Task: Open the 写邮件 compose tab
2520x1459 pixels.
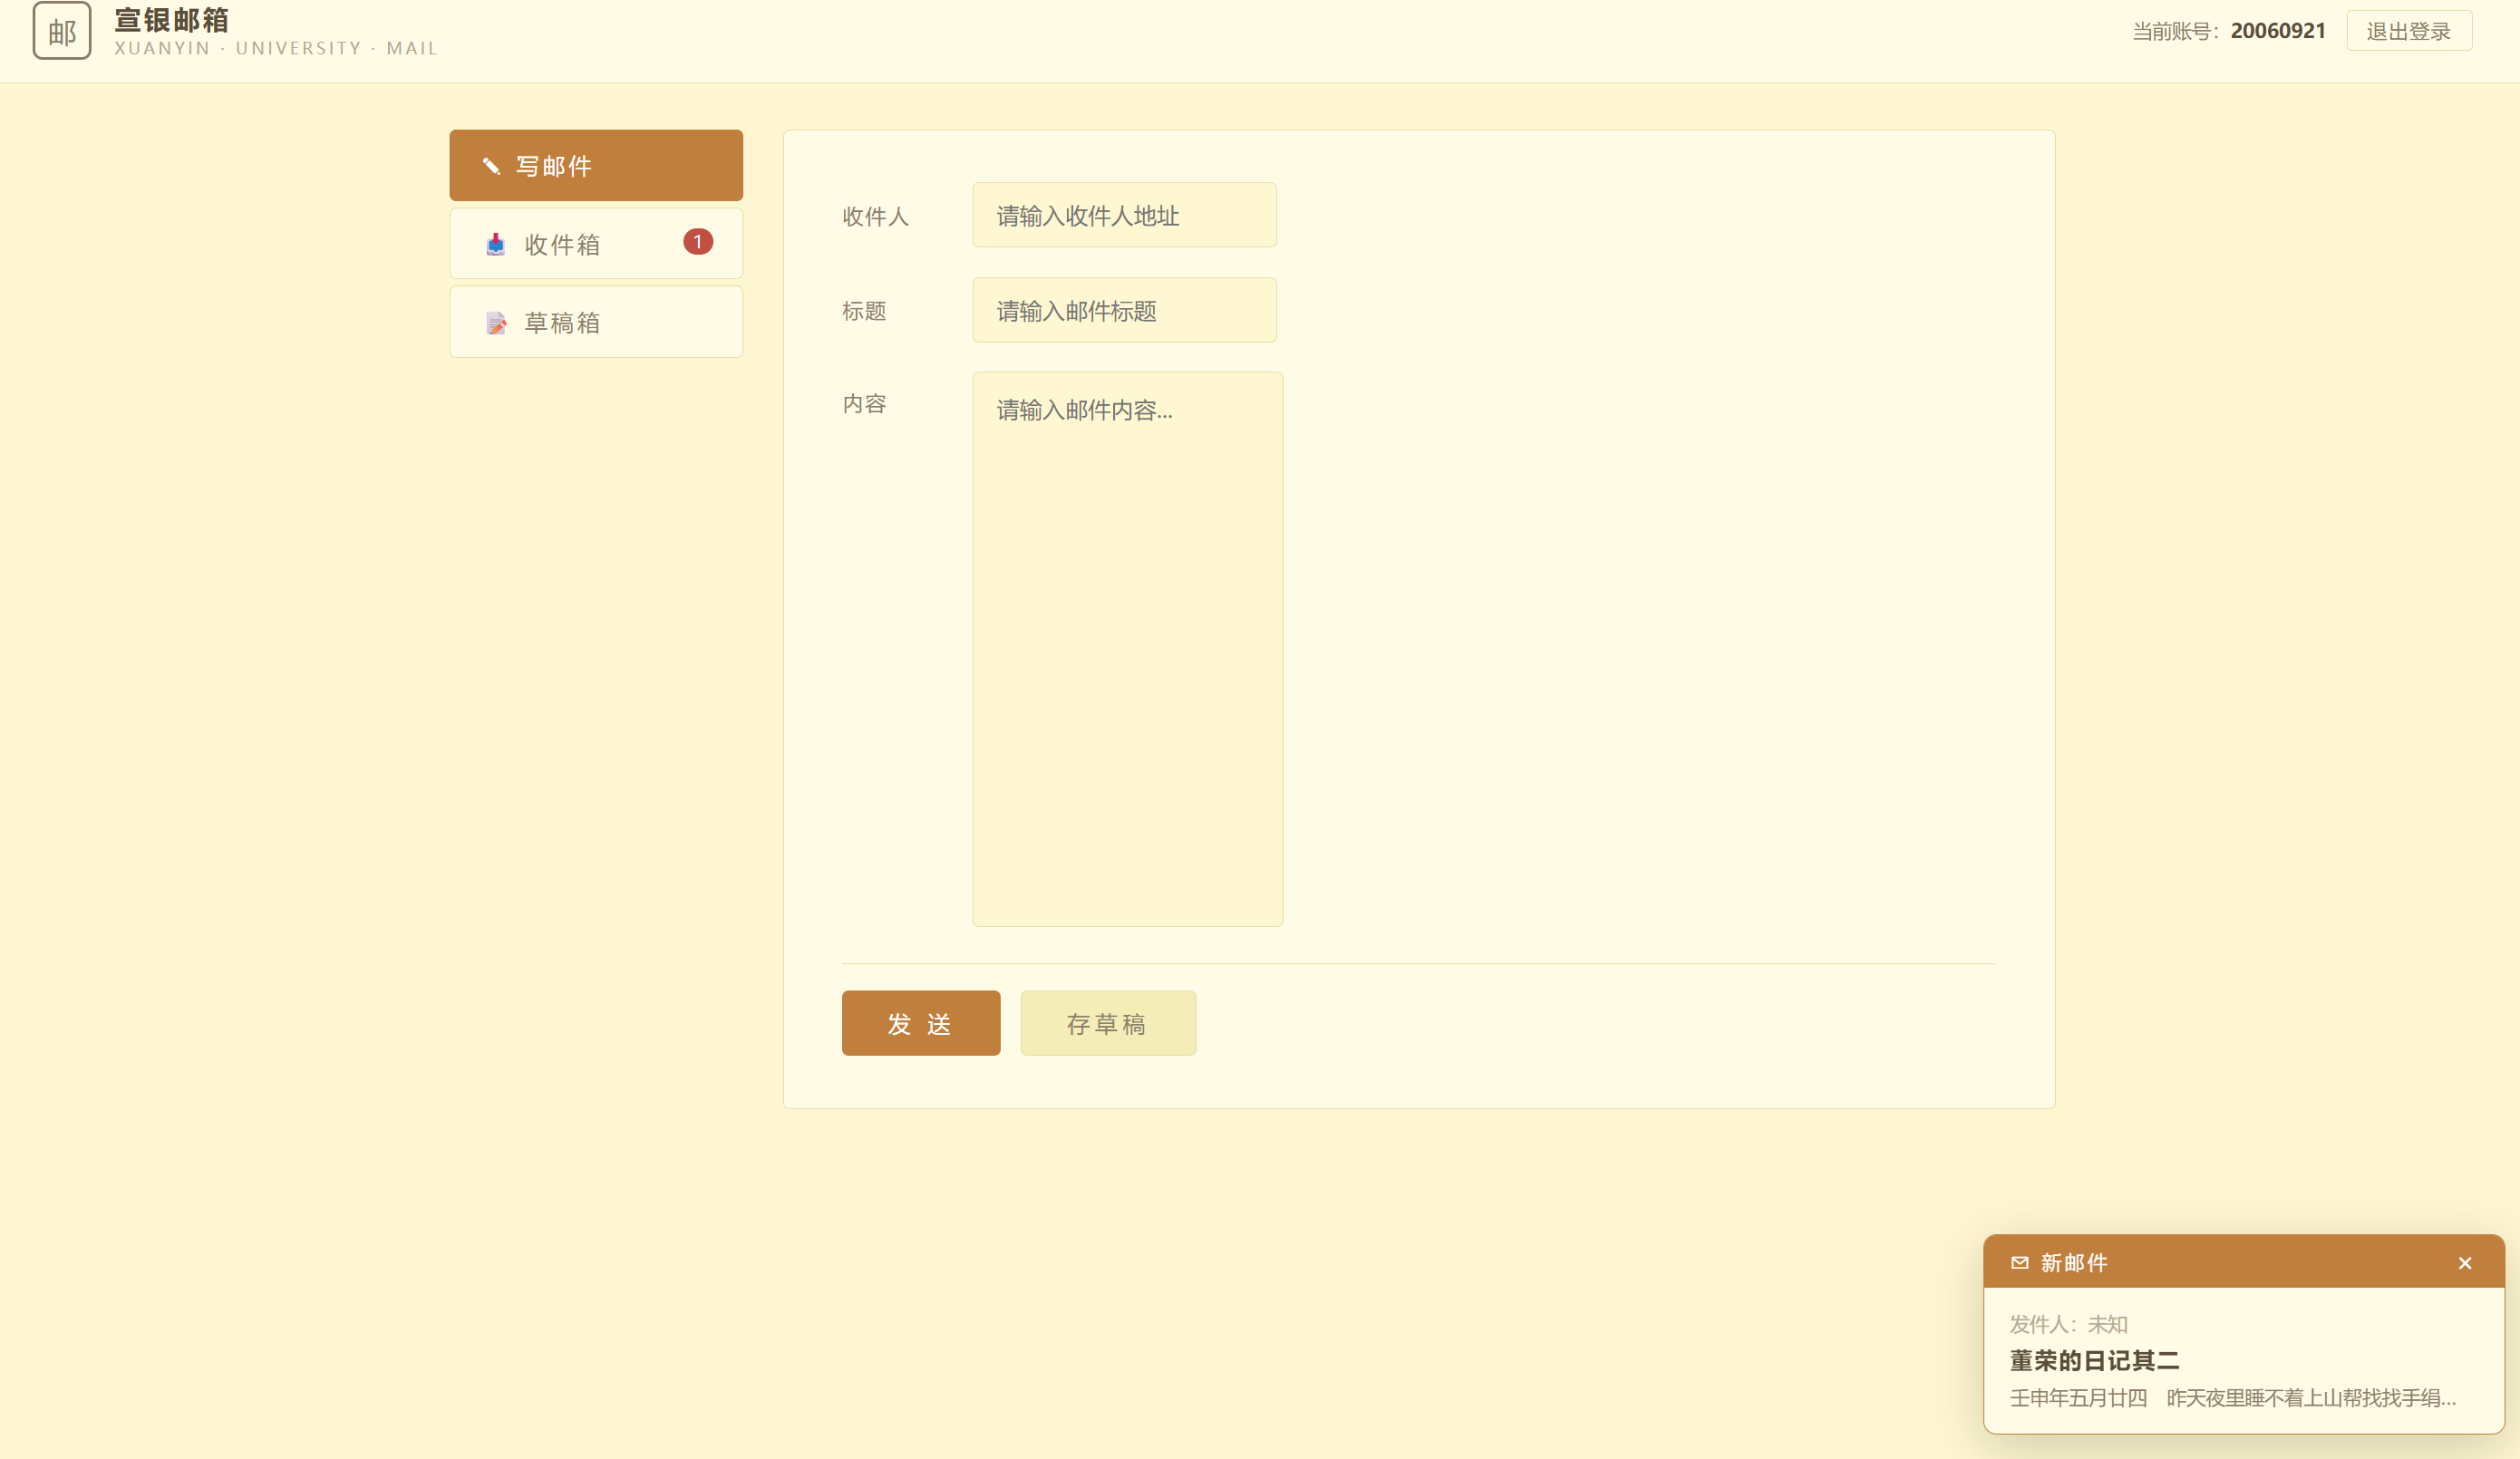Action: [x=596, y=165]
